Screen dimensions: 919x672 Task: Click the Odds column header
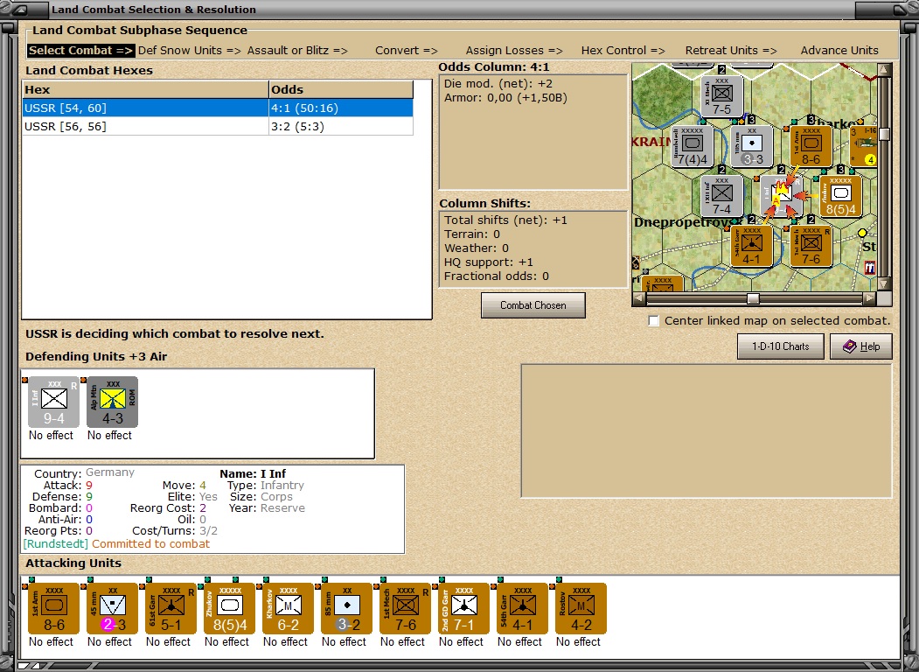pyautogui.click(x=341, y=90)
